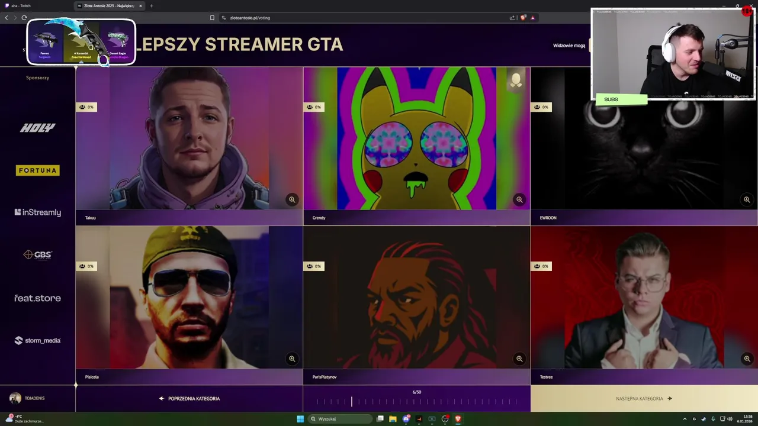The height and width of the screenshot is (426, 758).
Task: Click the inStreamly sponsor logo
Action: 38,212
